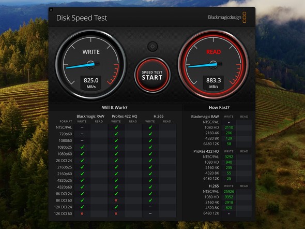Close the Disk Speed Test window
This screenshot has height=229, width=305.
[51, 9]
